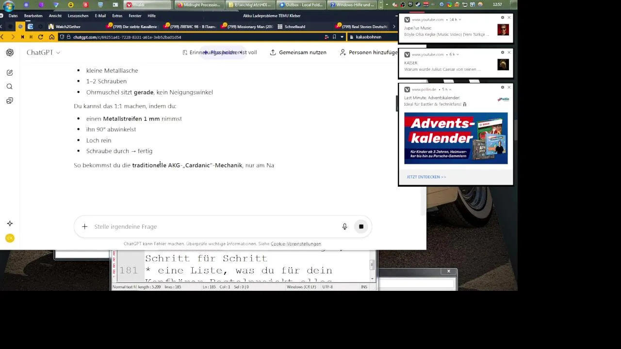Click the 12:57 system clock

coord(497,4)
